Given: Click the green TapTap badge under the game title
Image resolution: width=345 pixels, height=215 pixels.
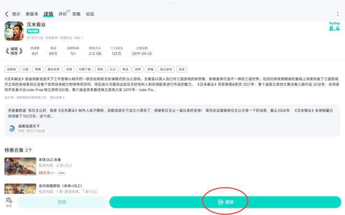Looking at the screenshot, I should (x=33, y=31).
